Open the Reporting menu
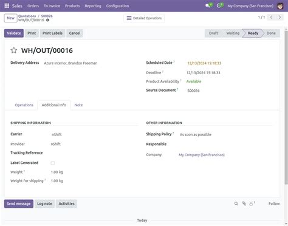Viewport: 288px width, 226px height. click(93, 6)
